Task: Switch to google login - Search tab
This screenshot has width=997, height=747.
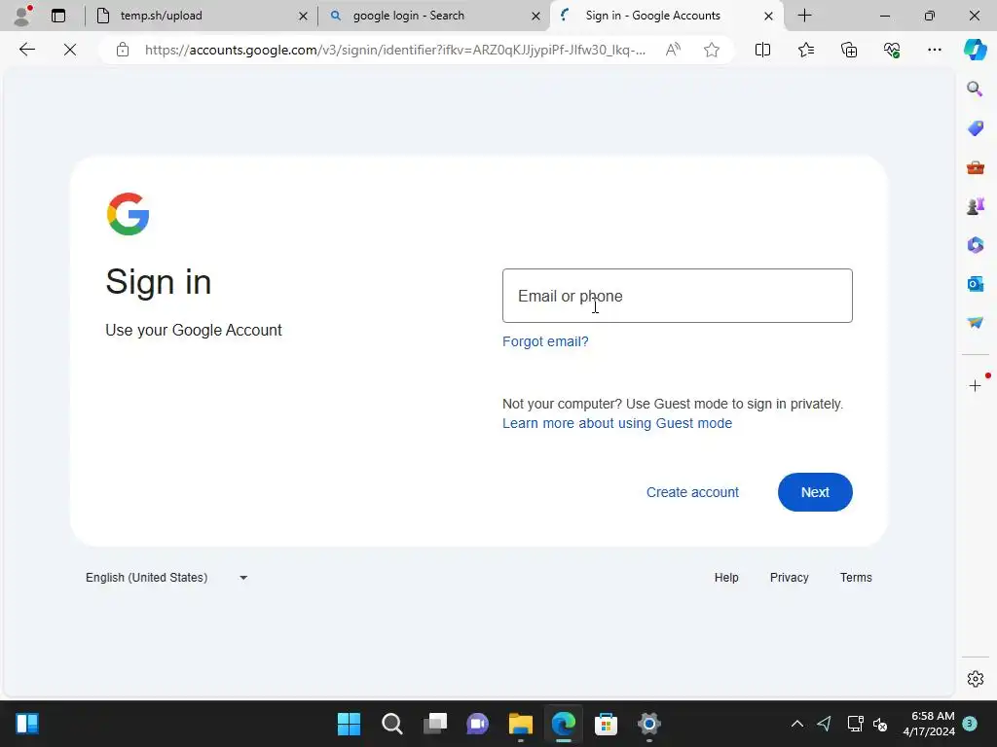Action: click(433, 16)
